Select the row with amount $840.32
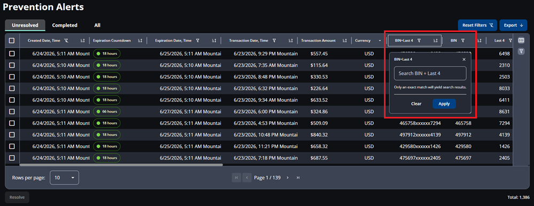Viewport: 534px width, 206px height. (12, 134)
